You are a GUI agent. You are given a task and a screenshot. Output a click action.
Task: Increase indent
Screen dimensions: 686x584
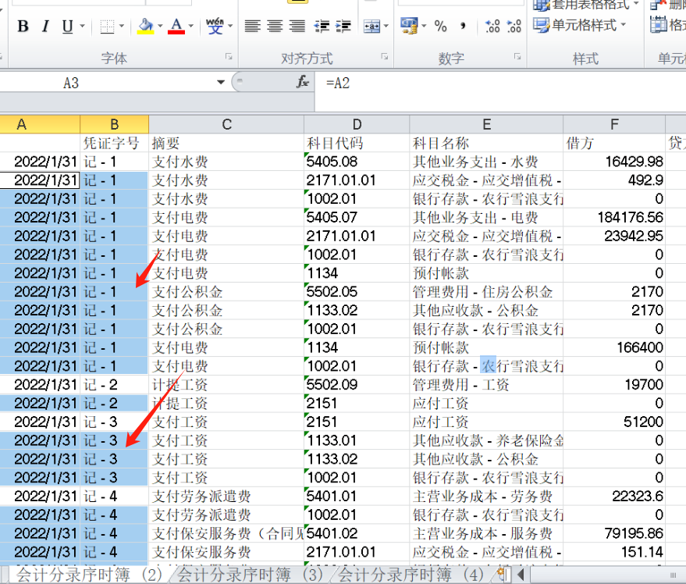pos(343,27)
